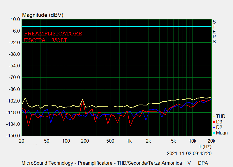This screenshot has height=167, width=233.
Task: Select the D3 legend label
Action: (219, 122)
